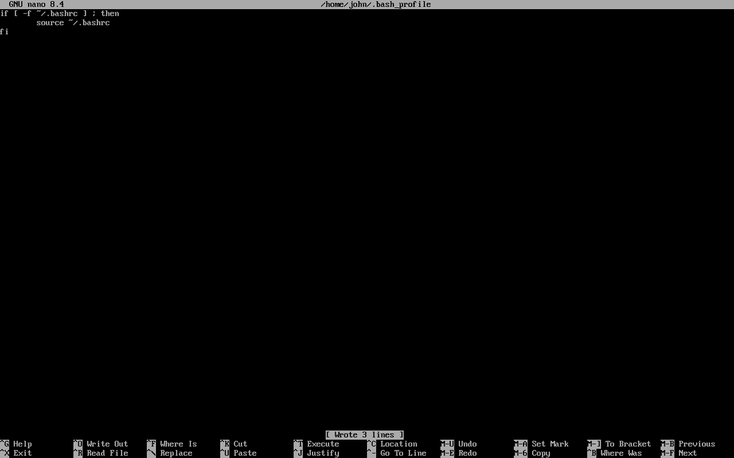
Task: Place cursor on the 'if [ -f ~/.bashrc ]' line
Action: [x=60, y=13]
